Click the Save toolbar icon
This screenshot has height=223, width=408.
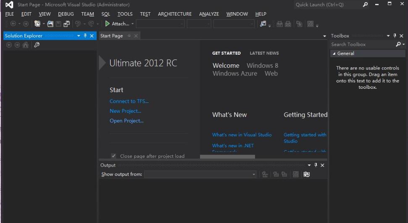(x=58, y=24)
